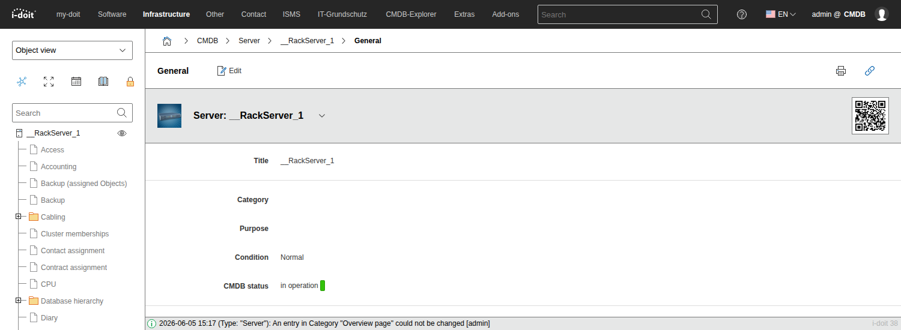Click the i-doit 38 version label
Image resolution: width=901 pixels, height=330 pixels.
coord(885,323)
